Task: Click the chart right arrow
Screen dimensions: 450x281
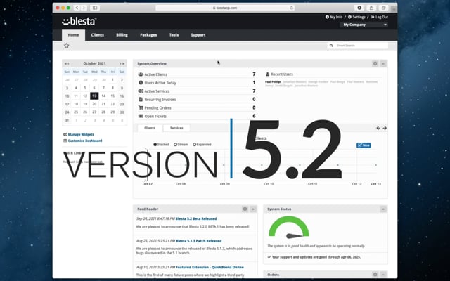Action: pyautogui.click(x=385, y=128)
